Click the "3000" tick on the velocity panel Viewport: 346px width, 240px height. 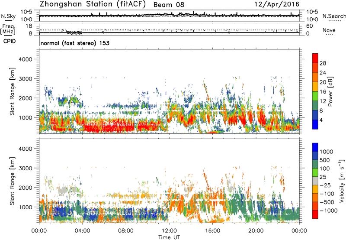click(25, 168)
